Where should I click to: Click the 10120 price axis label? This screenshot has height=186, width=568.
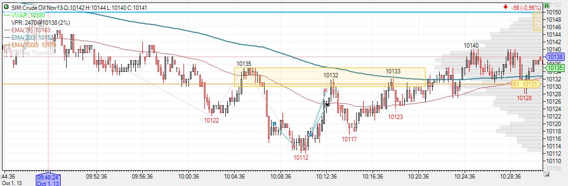coord(554,124)
